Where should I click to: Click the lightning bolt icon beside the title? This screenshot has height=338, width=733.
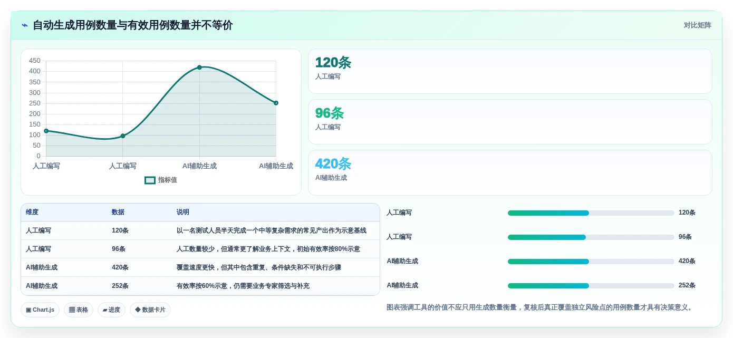coord(25,25)
